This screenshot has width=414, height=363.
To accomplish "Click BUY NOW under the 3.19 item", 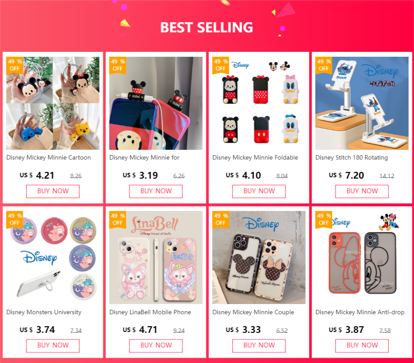I will pyautogui.click(x=156, y=191).
